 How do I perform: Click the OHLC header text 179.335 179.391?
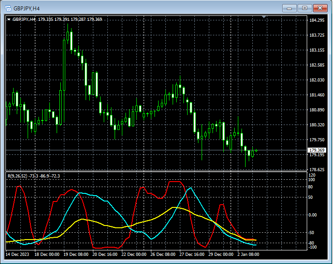tap(54, 19)
